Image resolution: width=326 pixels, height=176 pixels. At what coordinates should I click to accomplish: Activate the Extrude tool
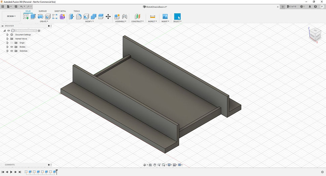[x=33, y=16]
